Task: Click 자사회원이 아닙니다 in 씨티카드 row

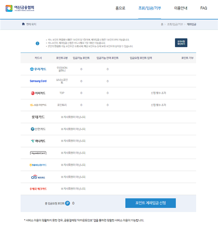Action: pyautogui.click(x=73, y=177)
